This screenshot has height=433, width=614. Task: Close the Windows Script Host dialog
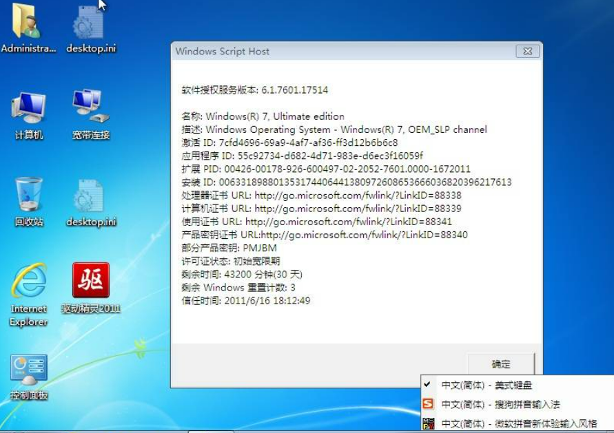click(527, 51)
